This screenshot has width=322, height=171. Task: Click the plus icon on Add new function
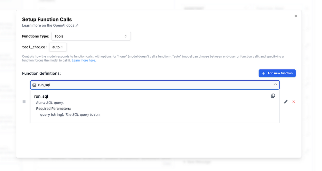coord(264,73)
